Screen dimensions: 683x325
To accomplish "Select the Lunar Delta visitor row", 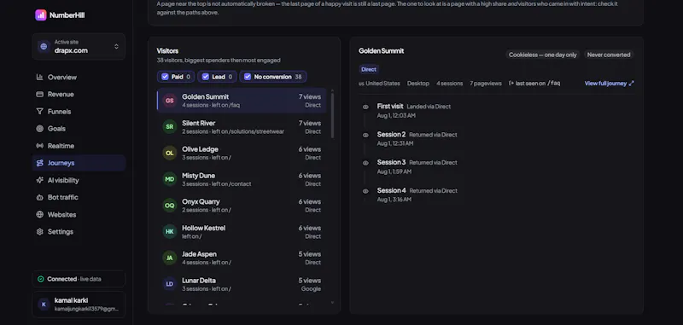I will (x=242, y=284).
